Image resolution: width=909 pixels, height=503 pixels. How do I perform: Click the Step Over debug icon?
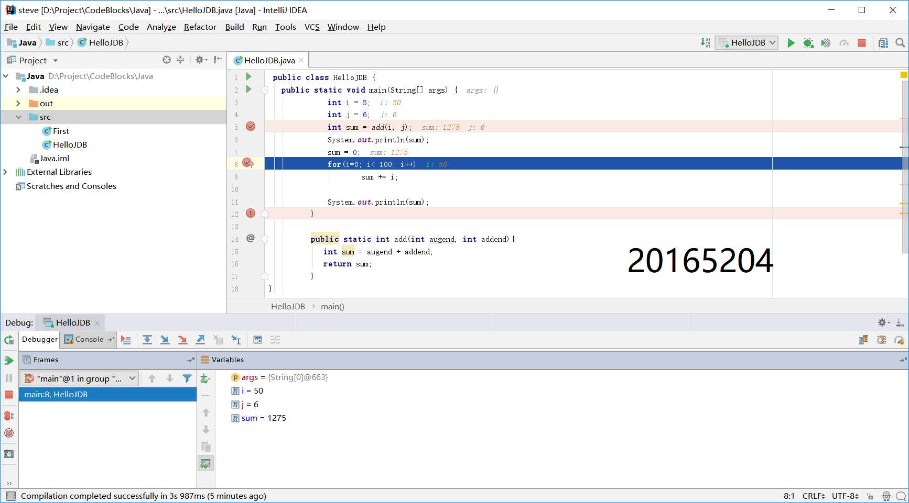[147, 340]
